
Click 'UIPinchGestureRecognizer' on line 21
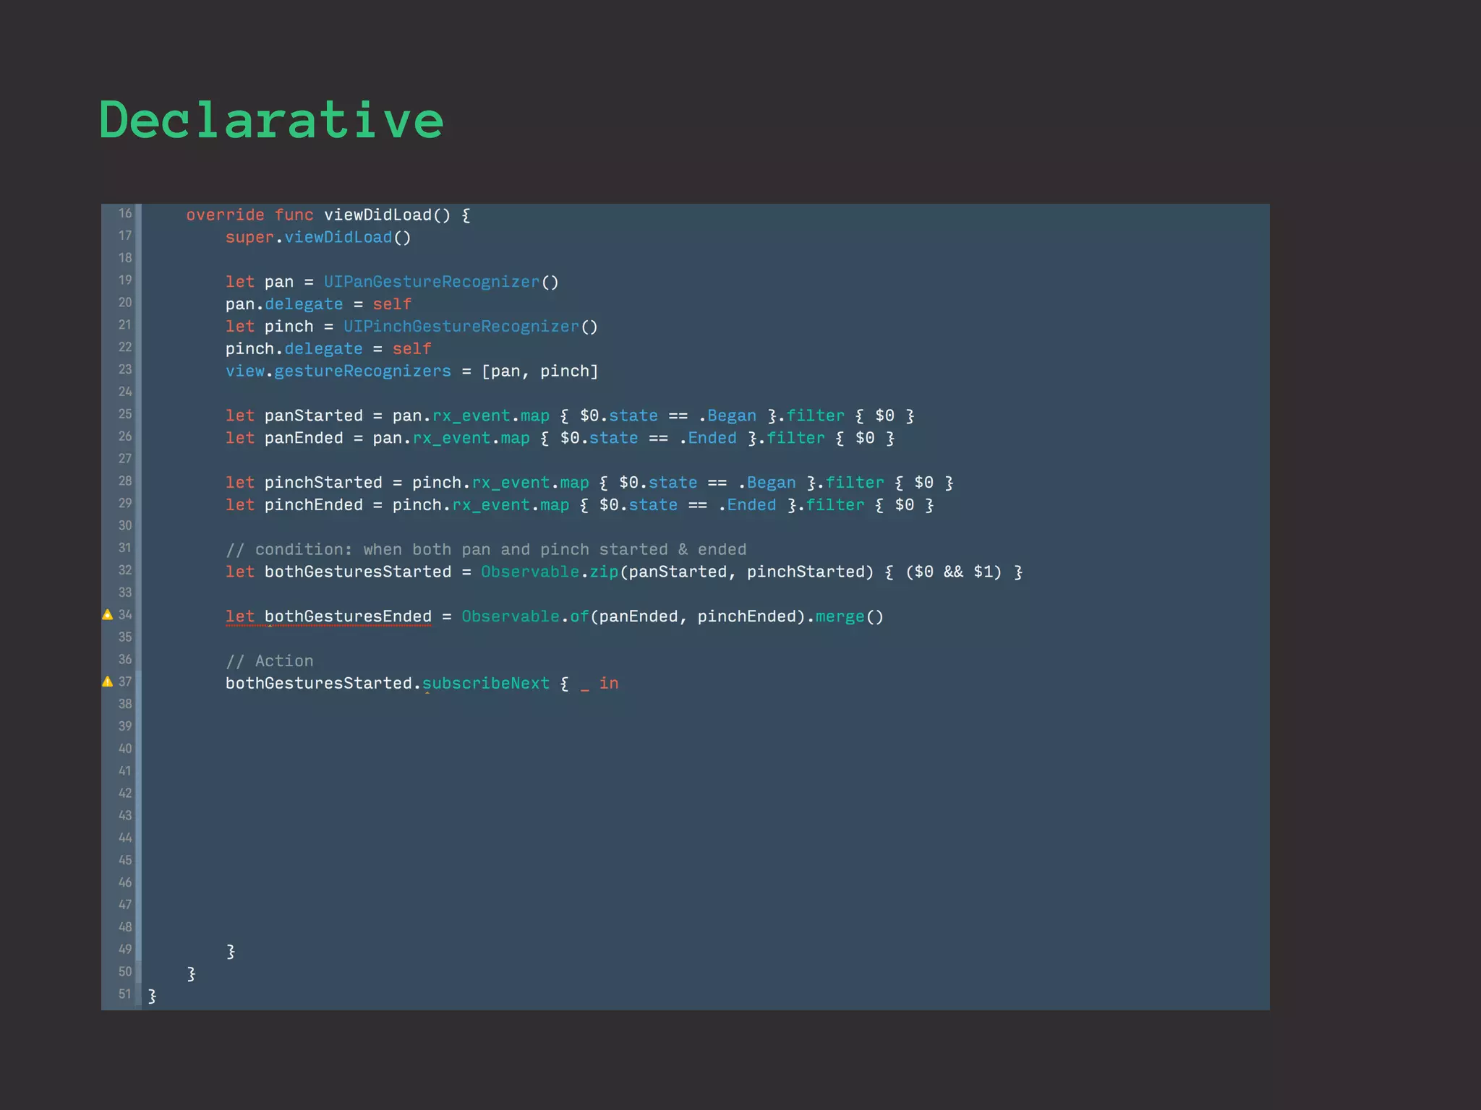(x=461, y=327)
